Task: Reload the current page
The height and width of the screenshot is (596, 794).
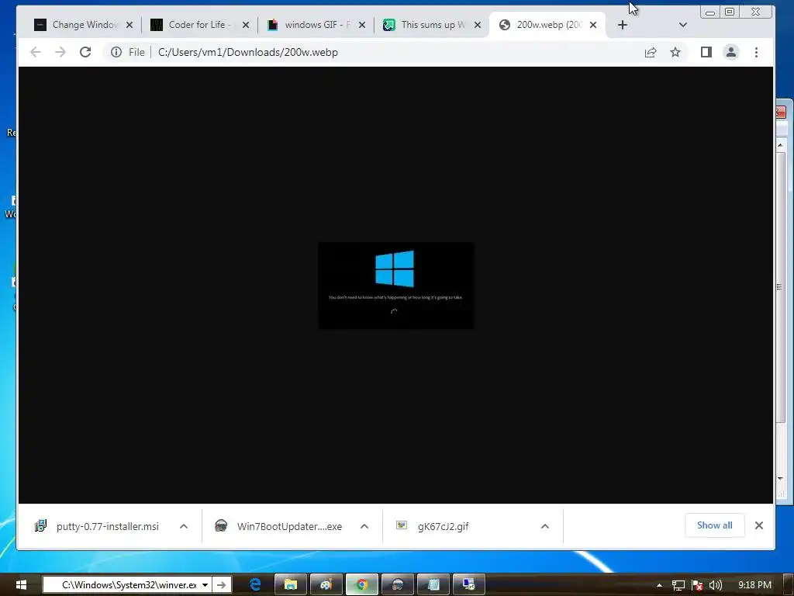Action: (x=85, y=52)
